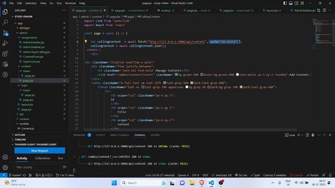335x188 pixels.
Task: Open errors and warnings count in status bar
Action: coord(44,175)
